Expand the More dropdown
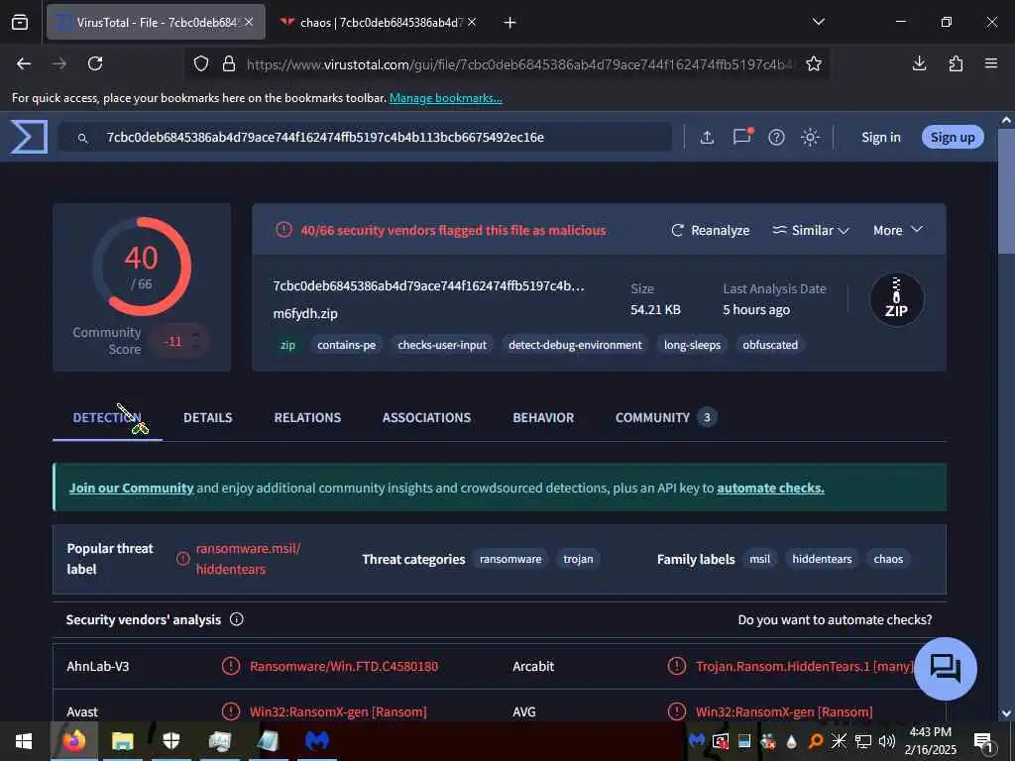1015x761 pixels. 898,230
